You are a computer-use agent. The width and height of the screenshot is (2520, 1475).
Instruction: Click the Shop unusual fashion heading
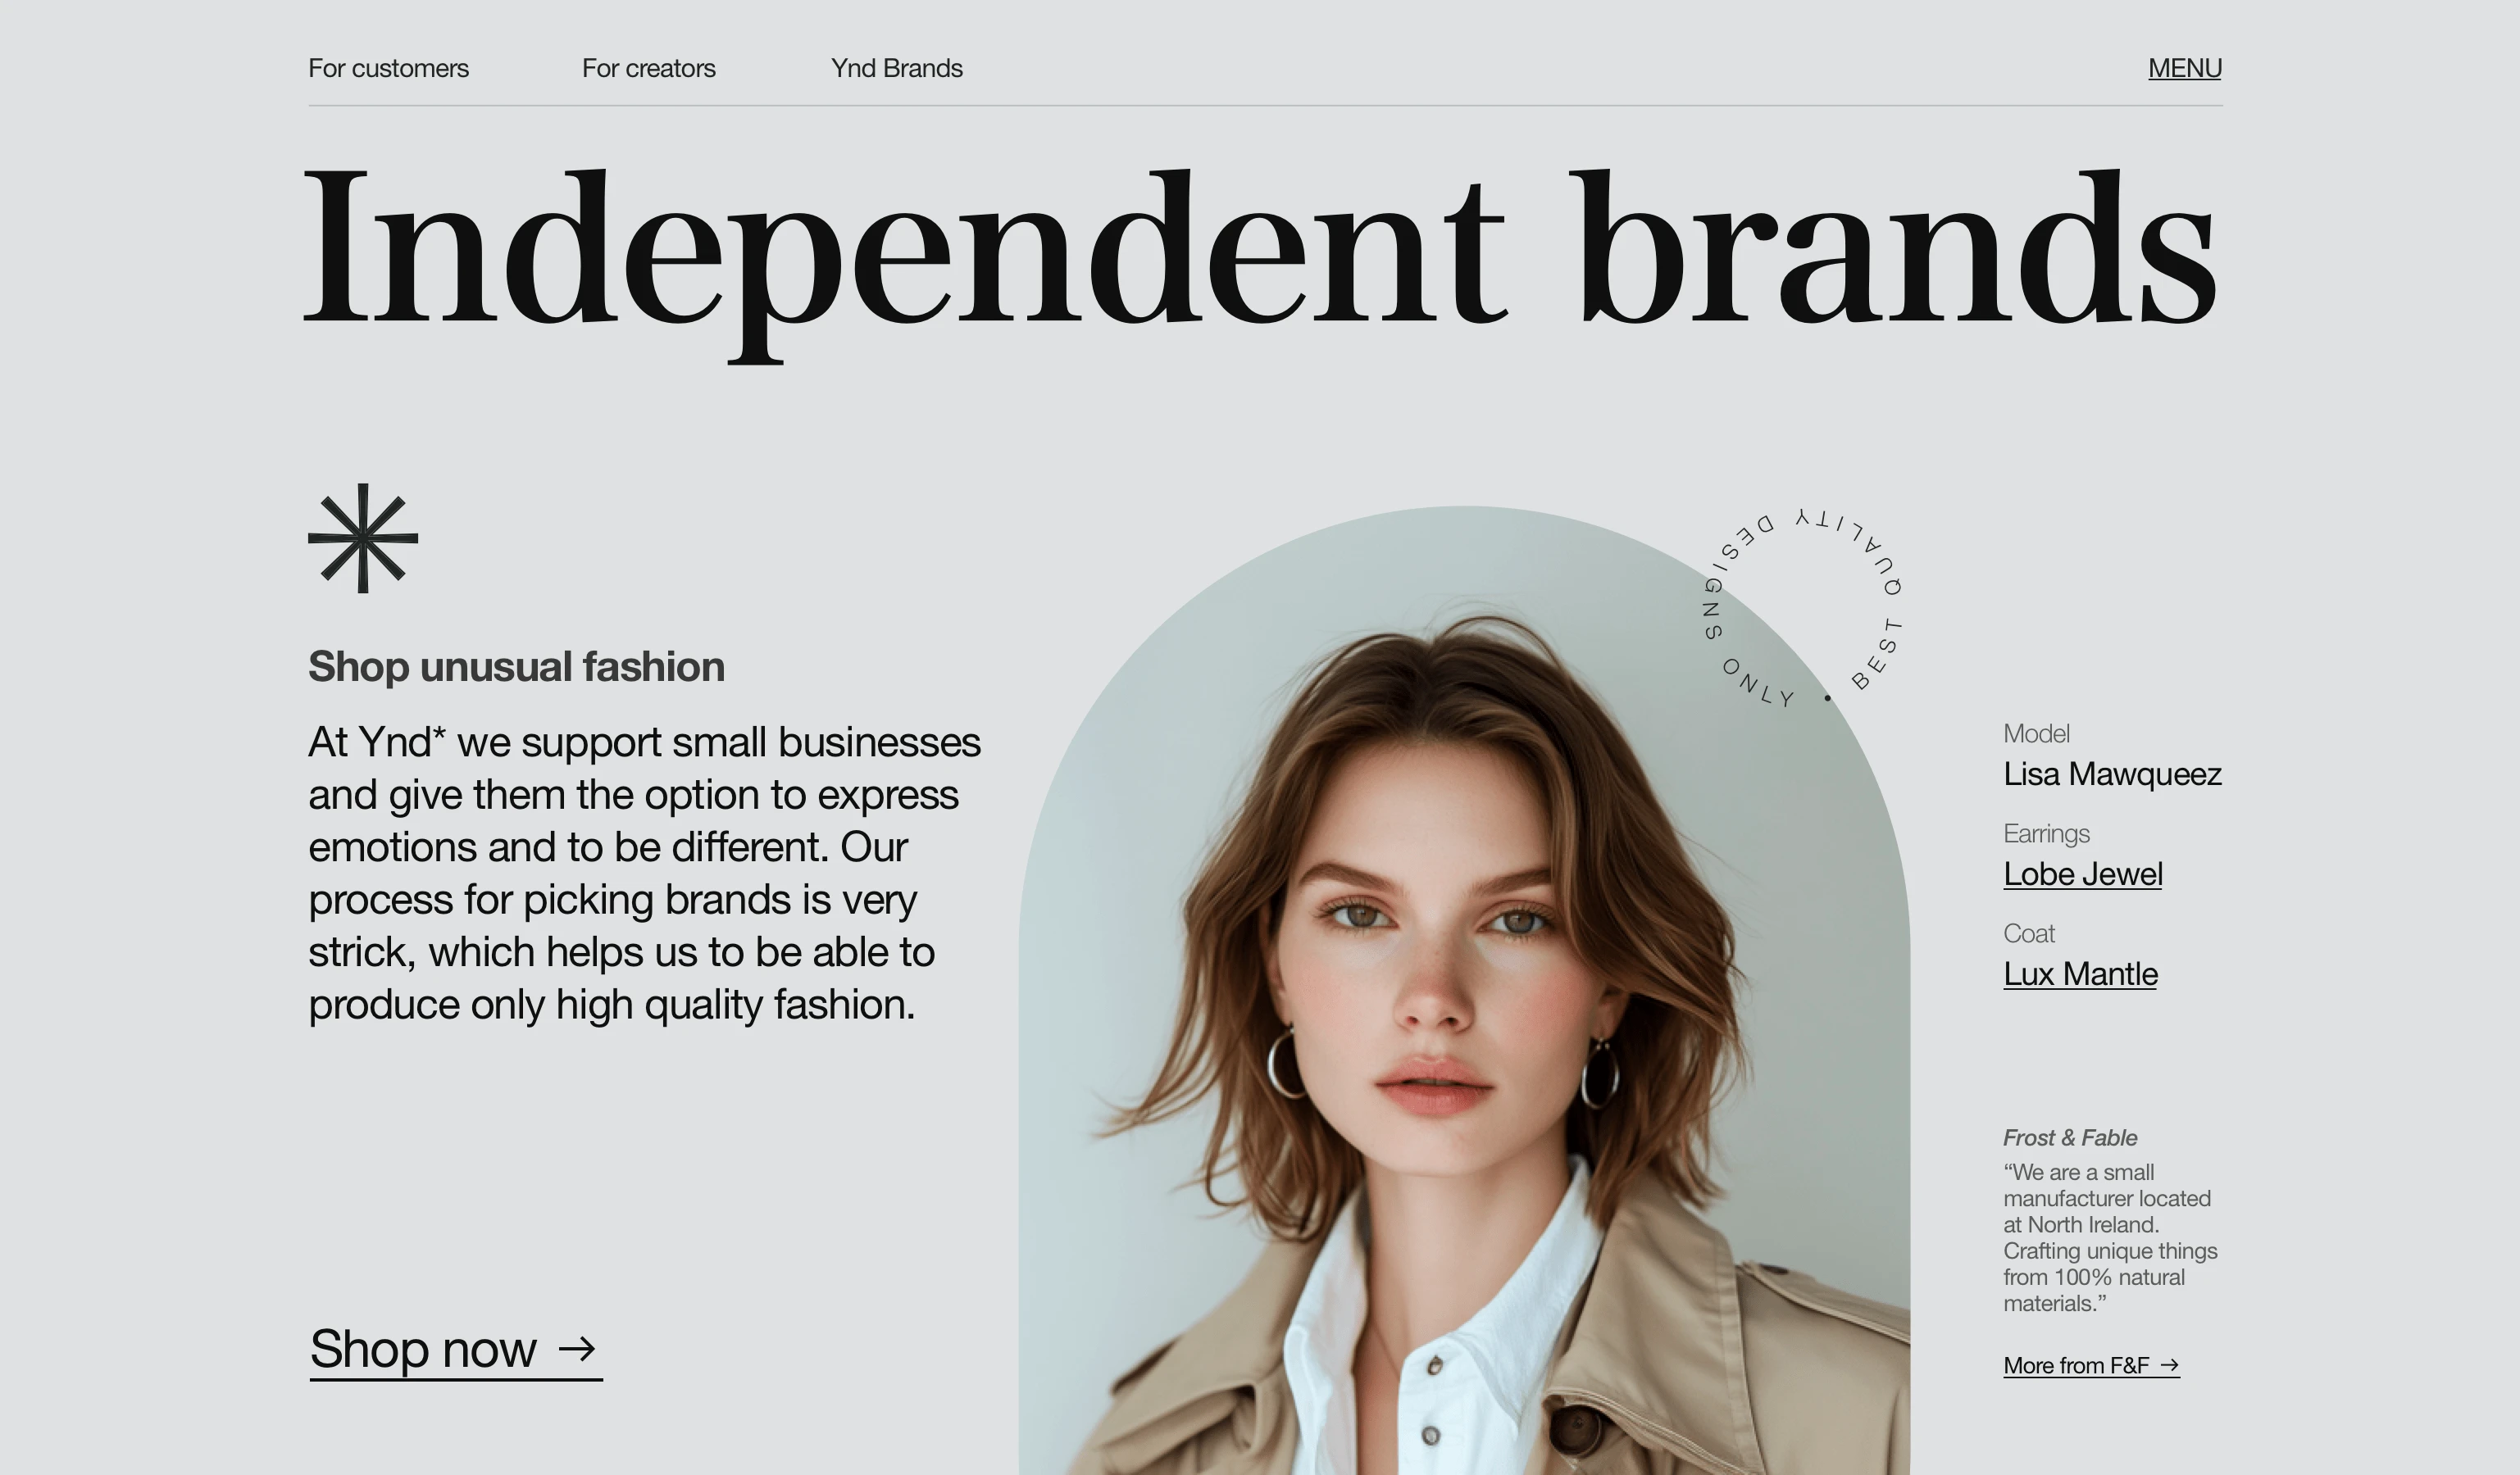coord(516,666)
